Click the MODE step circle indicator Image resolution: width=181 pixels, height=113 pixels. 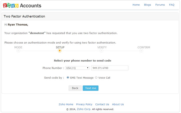(18, 51)
